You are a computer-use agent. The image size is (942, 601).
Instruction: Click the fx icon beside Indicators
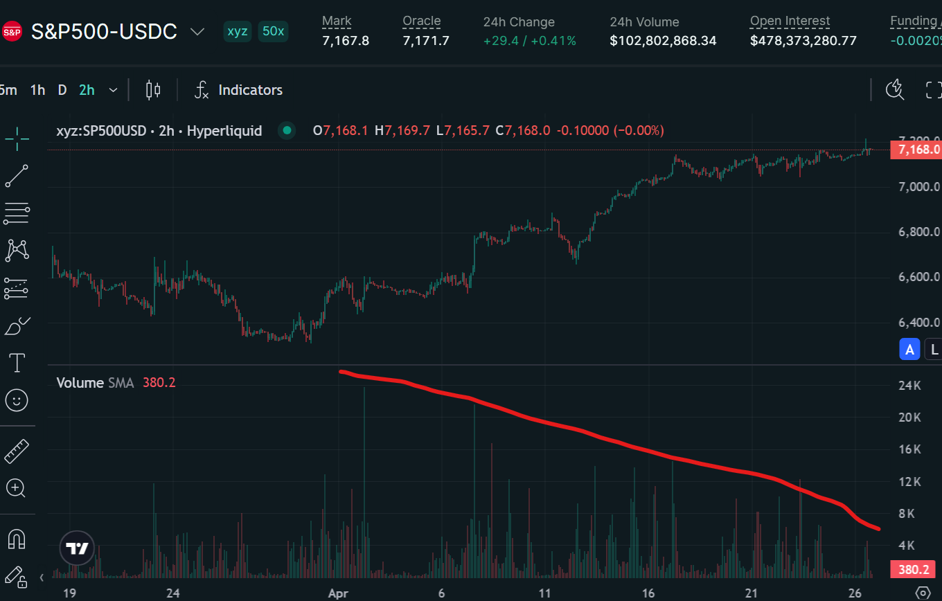click(x=202, y=90)
